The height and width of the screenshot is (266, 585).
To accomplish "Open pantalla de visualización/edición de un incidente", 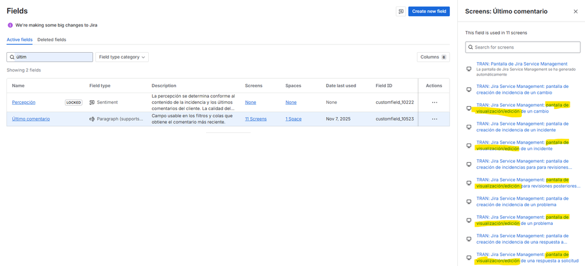I will click(522, 145).
